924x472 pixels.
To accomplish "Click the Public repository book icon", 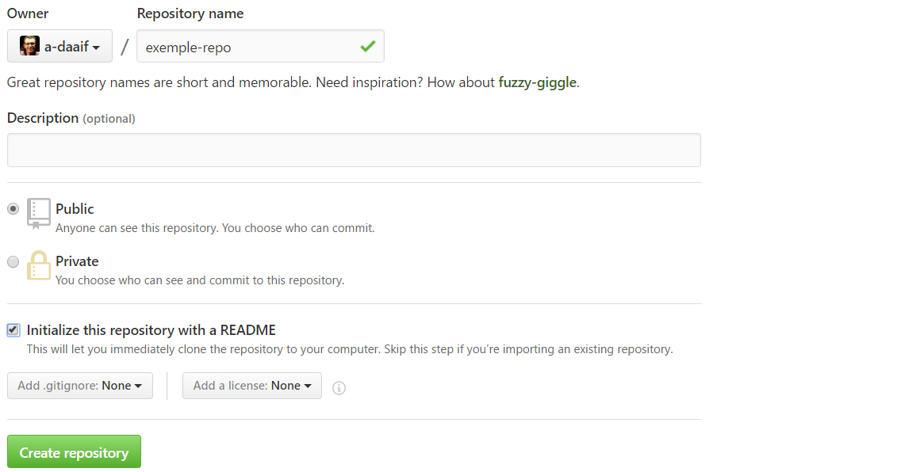I will (x=38, y=212).
